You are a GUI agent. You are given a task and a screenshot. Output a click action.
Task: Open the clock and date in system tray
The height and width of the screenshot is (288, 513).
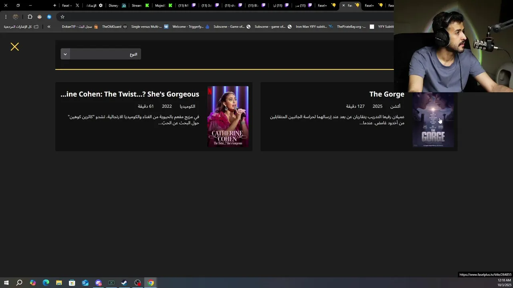[504, 283]
